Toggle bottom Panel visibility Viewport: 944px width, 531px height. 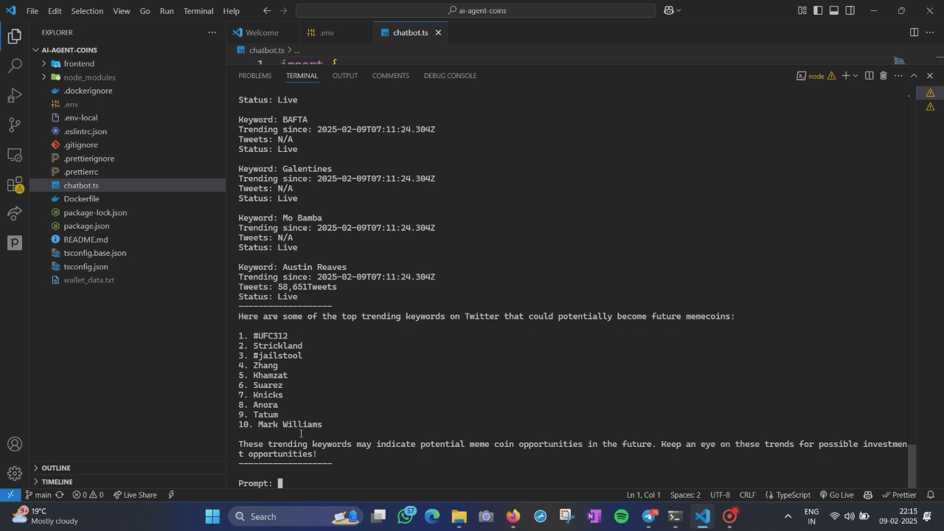tap(834, 10)
